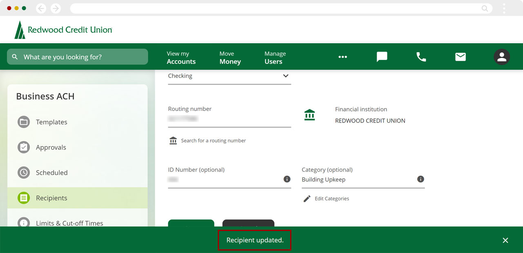Click the Search for a routing number link
Screen dimensions: 523x253
coord(213,140)
